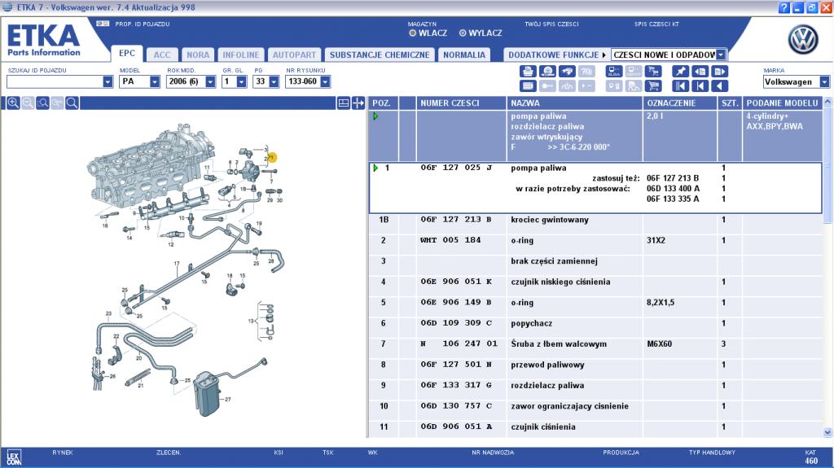Click SPIS CZESCI KT label

point(656,24)
